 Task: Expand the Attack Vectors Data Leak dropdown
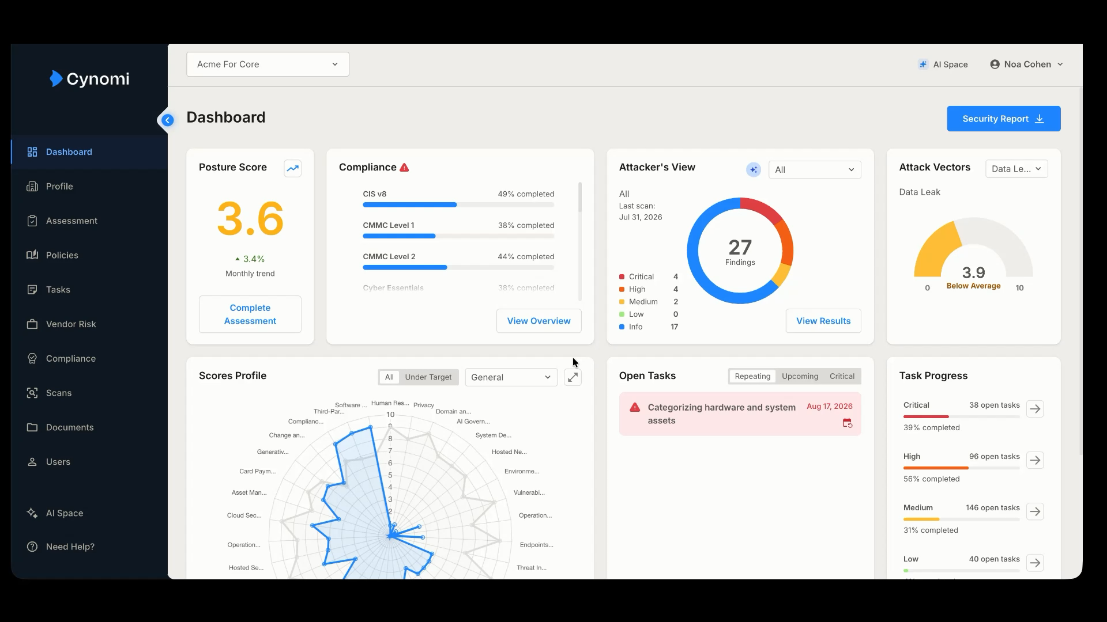click(1016, 169)
